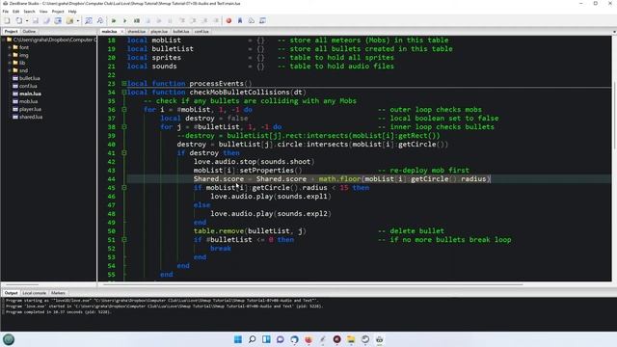
Task: Expand the font folder in project tree
Action: [x=10, y=47]
